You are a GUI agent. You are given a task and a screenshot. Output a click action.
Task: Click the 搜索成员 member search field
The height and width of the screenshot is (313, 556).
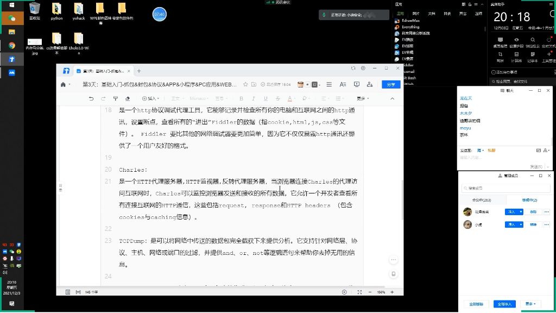click(x=506, y=188)
